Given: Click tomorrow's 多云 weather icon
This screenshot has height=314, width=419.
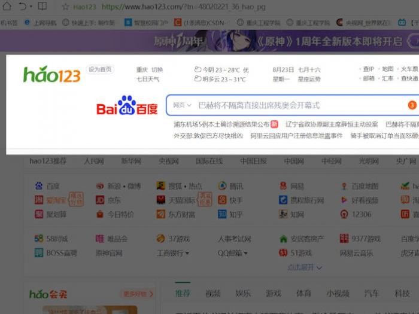Looking at the screenshot, I should [x=198, y=79].
